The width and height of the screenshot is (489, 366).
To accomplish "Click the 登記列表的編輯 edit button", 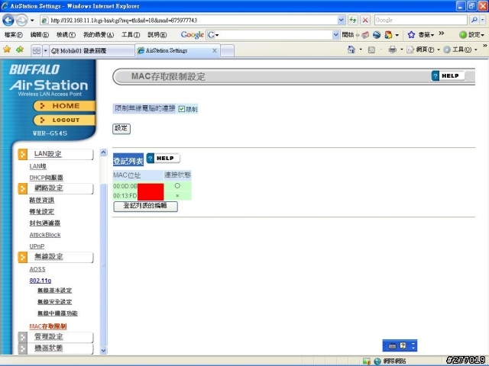I will point(145,207).
